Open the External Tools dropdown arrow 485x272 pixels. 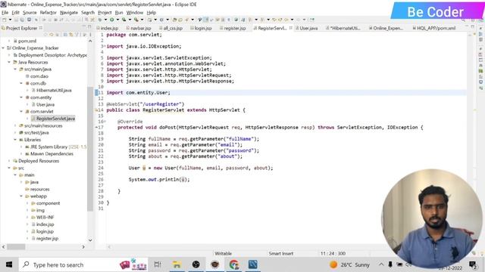coord(142,20)
